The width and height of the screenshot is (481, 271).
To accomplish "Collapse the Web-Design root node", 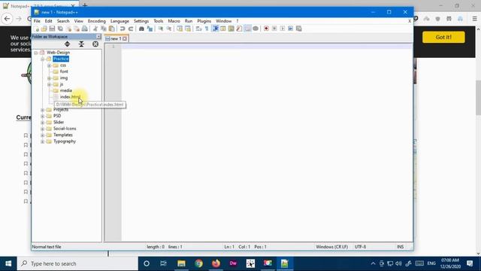I will point(36,53).
